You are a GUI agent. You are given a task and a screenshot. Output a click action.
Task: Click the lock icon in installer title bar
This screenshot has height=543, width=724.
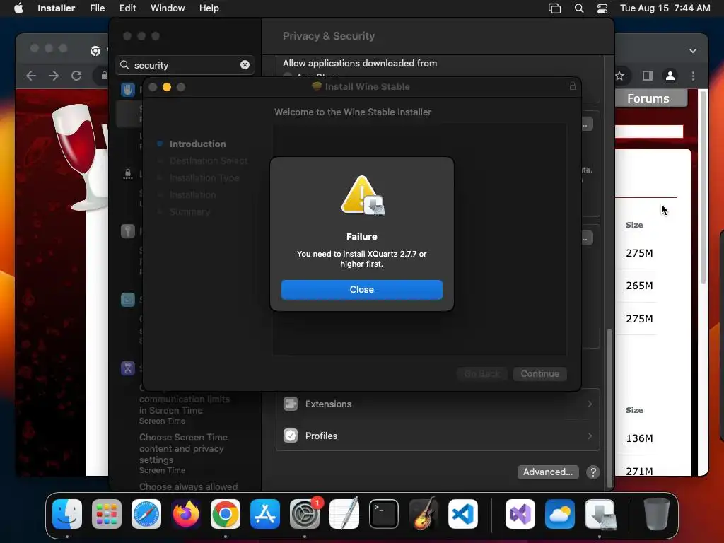(573, 86)
